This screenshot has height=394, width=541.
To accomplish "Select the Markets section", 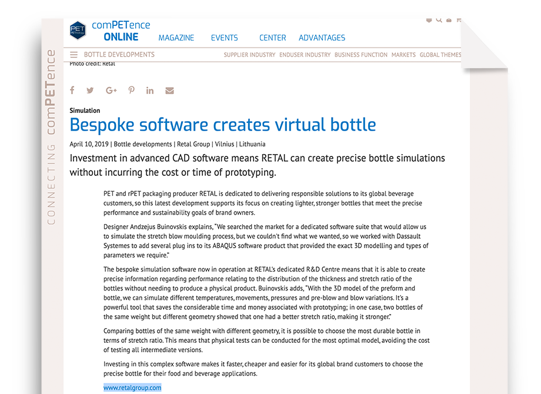I will tap(403, 55).
